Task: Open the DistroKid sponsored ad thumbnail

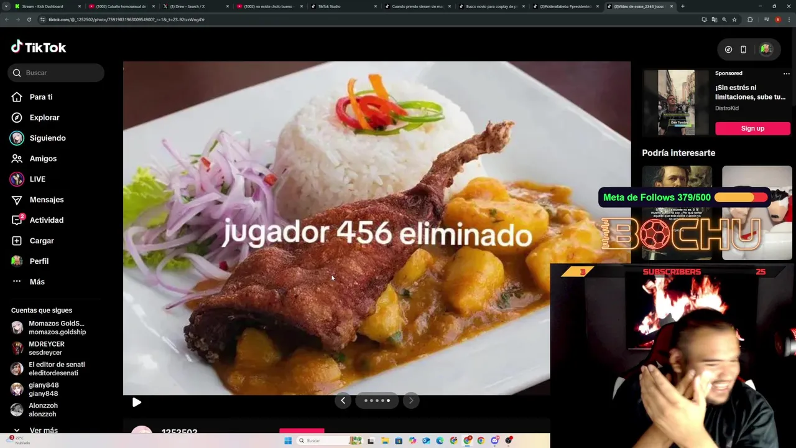Action: pyautogui.click(x=676, y=102)
